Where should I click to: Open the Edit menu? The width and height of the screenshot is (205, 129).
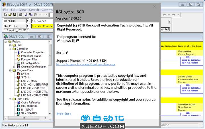point(14,10)
